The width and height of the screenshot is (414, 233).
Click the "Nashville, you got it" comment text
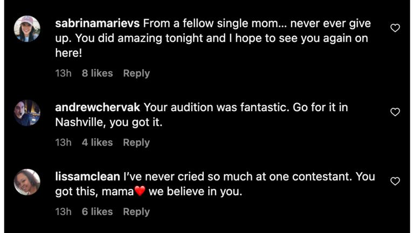pyautogui.click(x=108, y=123)
